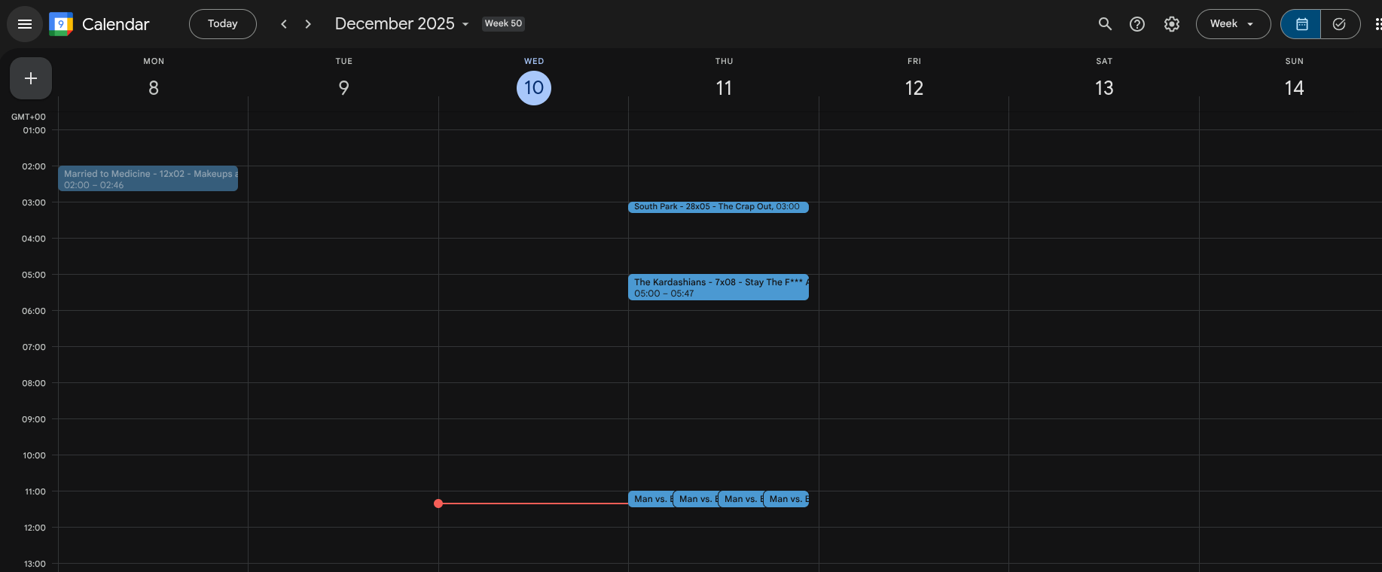Click the Google Calendar logo
The image size is (1382, 572).
click(x=61, y=24)
